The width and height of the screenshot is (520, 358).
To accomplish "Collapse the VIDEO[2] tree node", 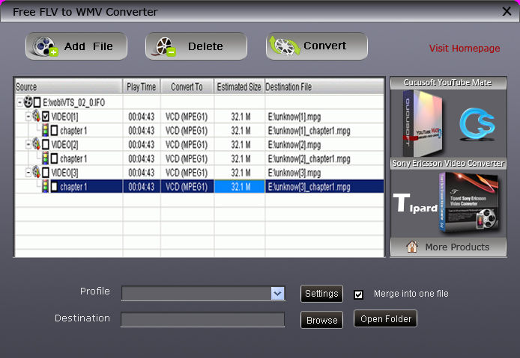I will pos(28,144).
